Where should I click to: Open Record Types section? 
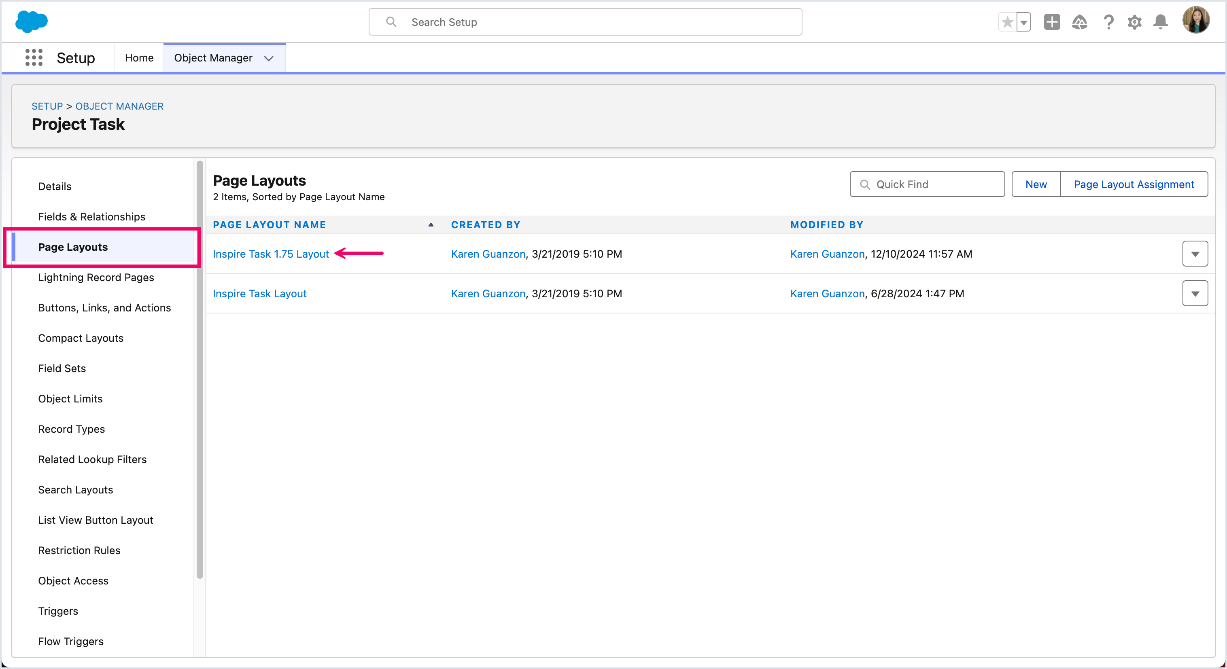(x=72, y=429)
